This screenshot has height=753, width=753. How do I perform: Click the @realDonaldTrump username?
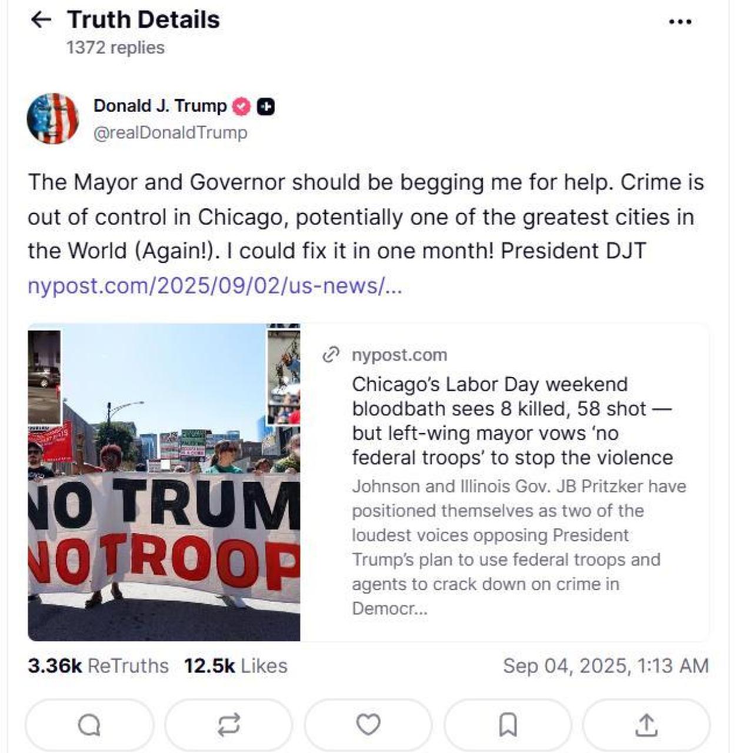169,132
